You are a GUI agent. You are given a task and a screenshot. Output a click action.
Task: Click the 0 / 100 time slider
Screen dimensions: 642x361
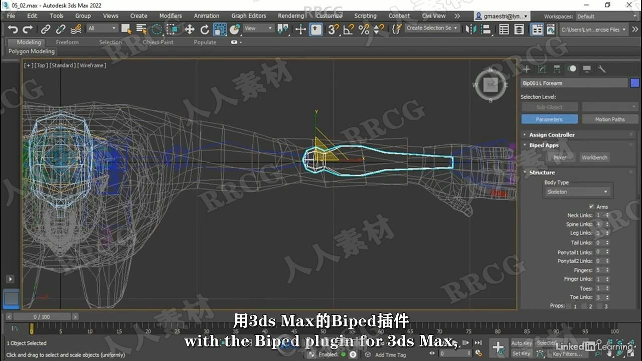coord(42,317)
